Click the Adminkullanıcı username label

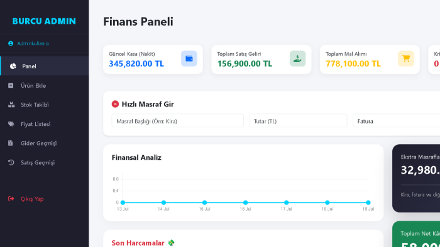click(33, 43)
